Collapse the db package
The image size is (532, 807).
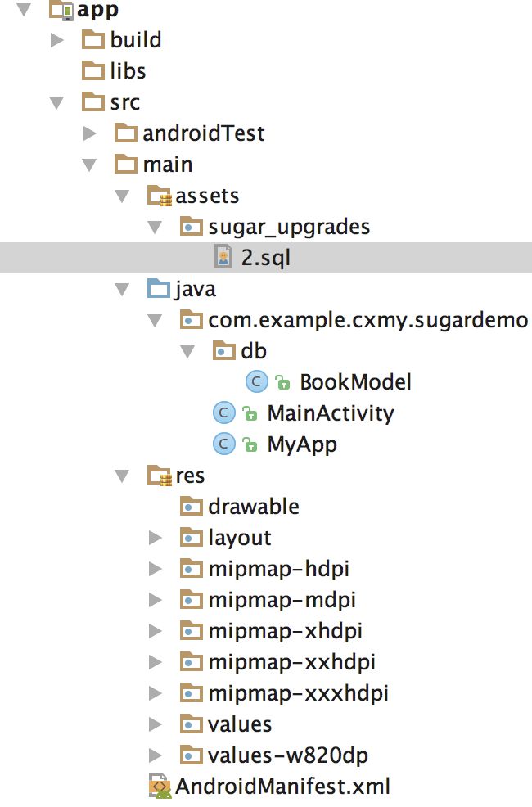point(187,351)
